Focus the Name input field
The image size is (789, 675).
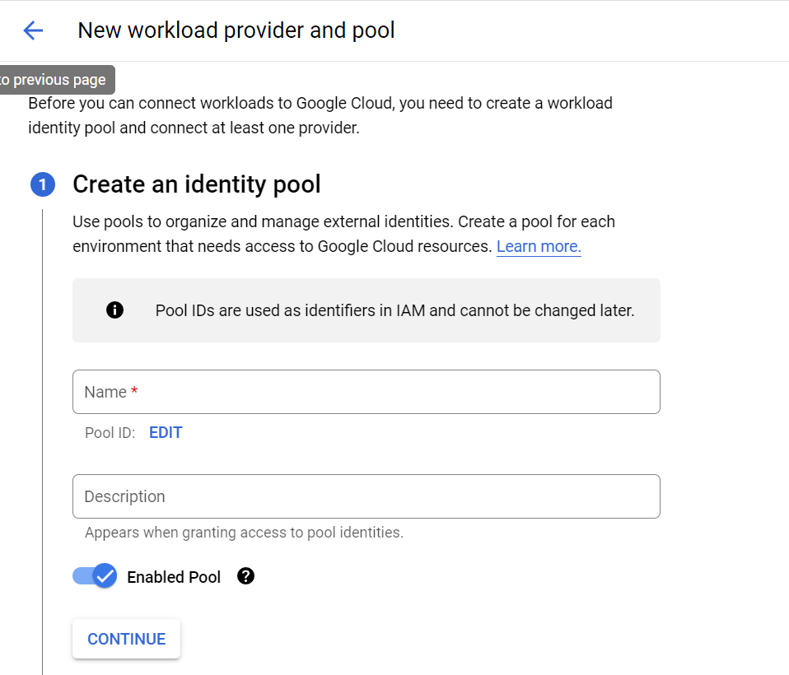tap(366, 392)
